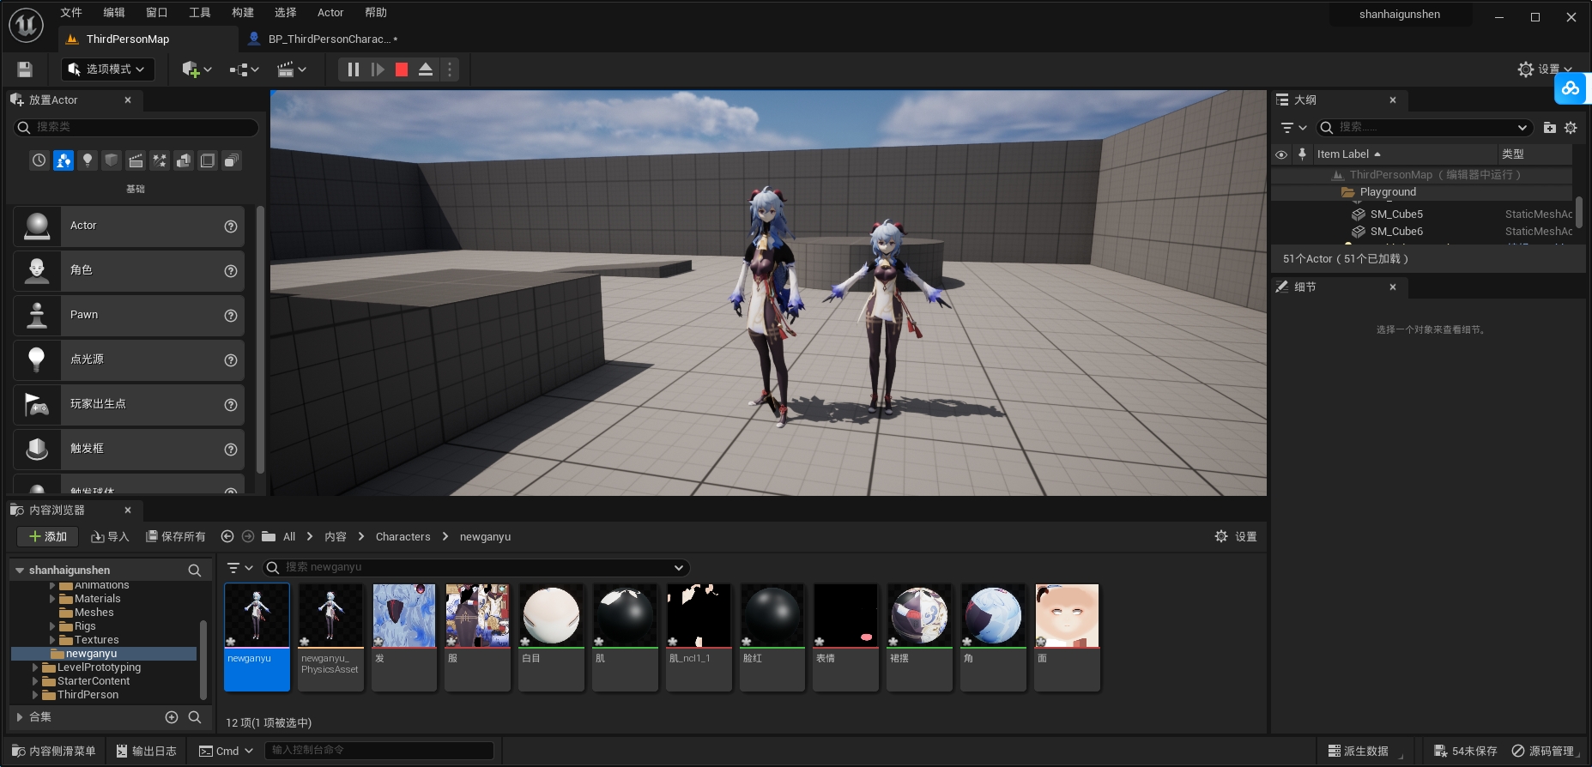Open the Outliner filter dropdown
The image size is (1592, 767).
tap(1293, 128)
